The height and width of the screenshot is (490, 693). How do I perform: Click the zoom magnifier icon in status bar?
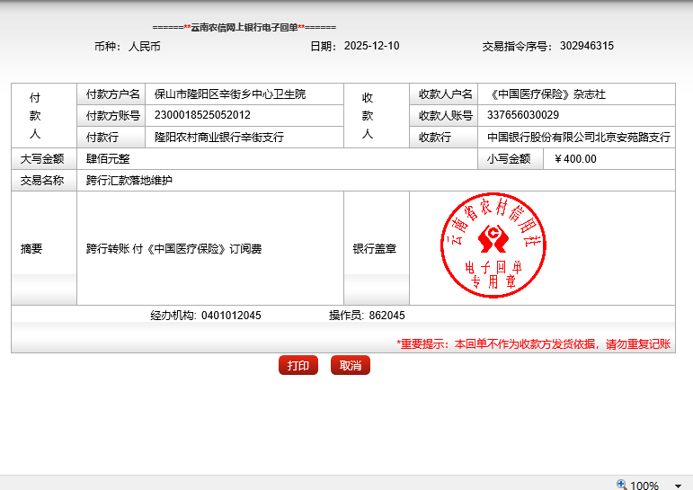[x=621, y=485]
